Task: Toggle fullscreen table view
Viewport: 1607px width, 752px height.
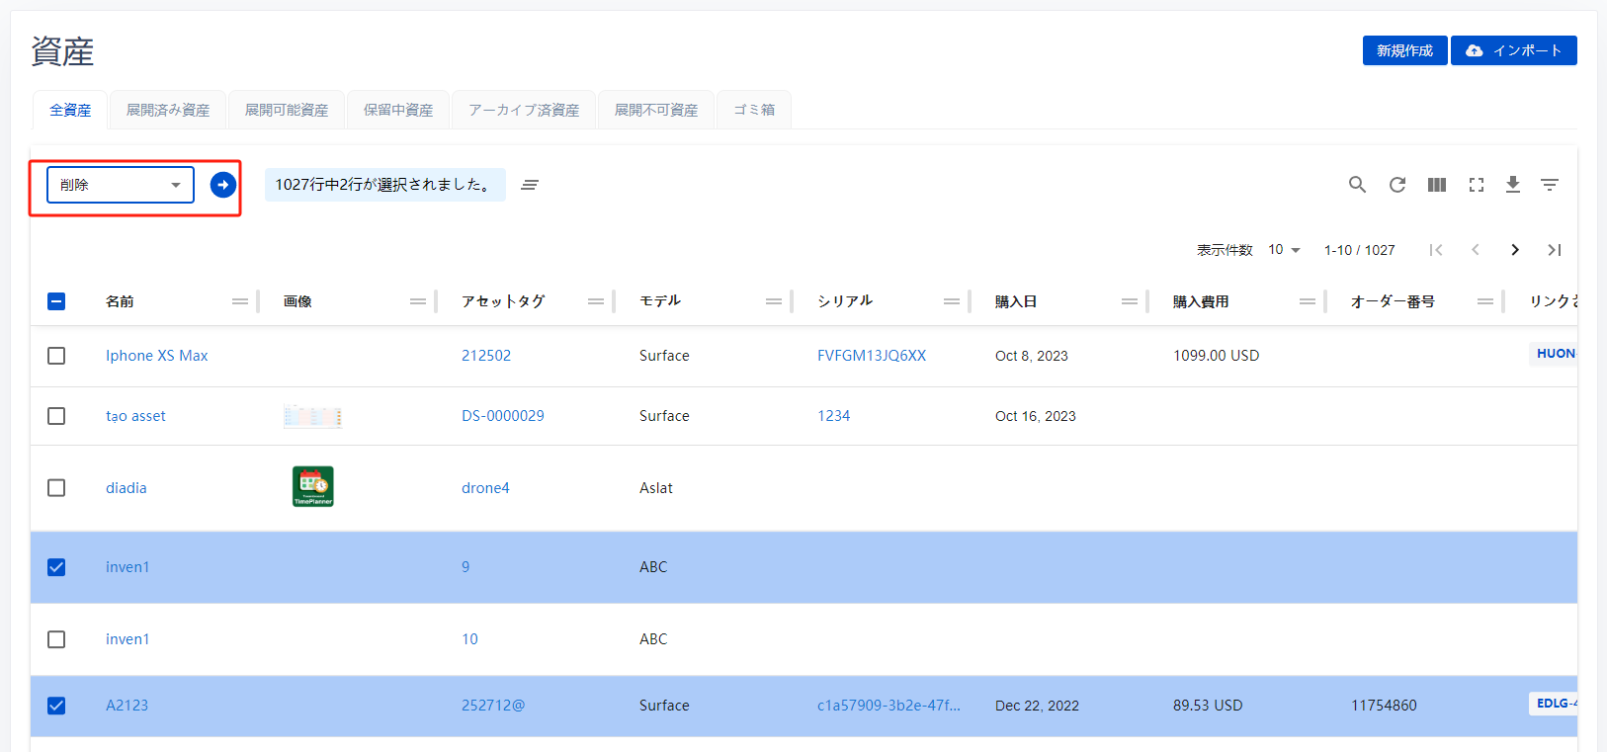Action: point(1476,185)
